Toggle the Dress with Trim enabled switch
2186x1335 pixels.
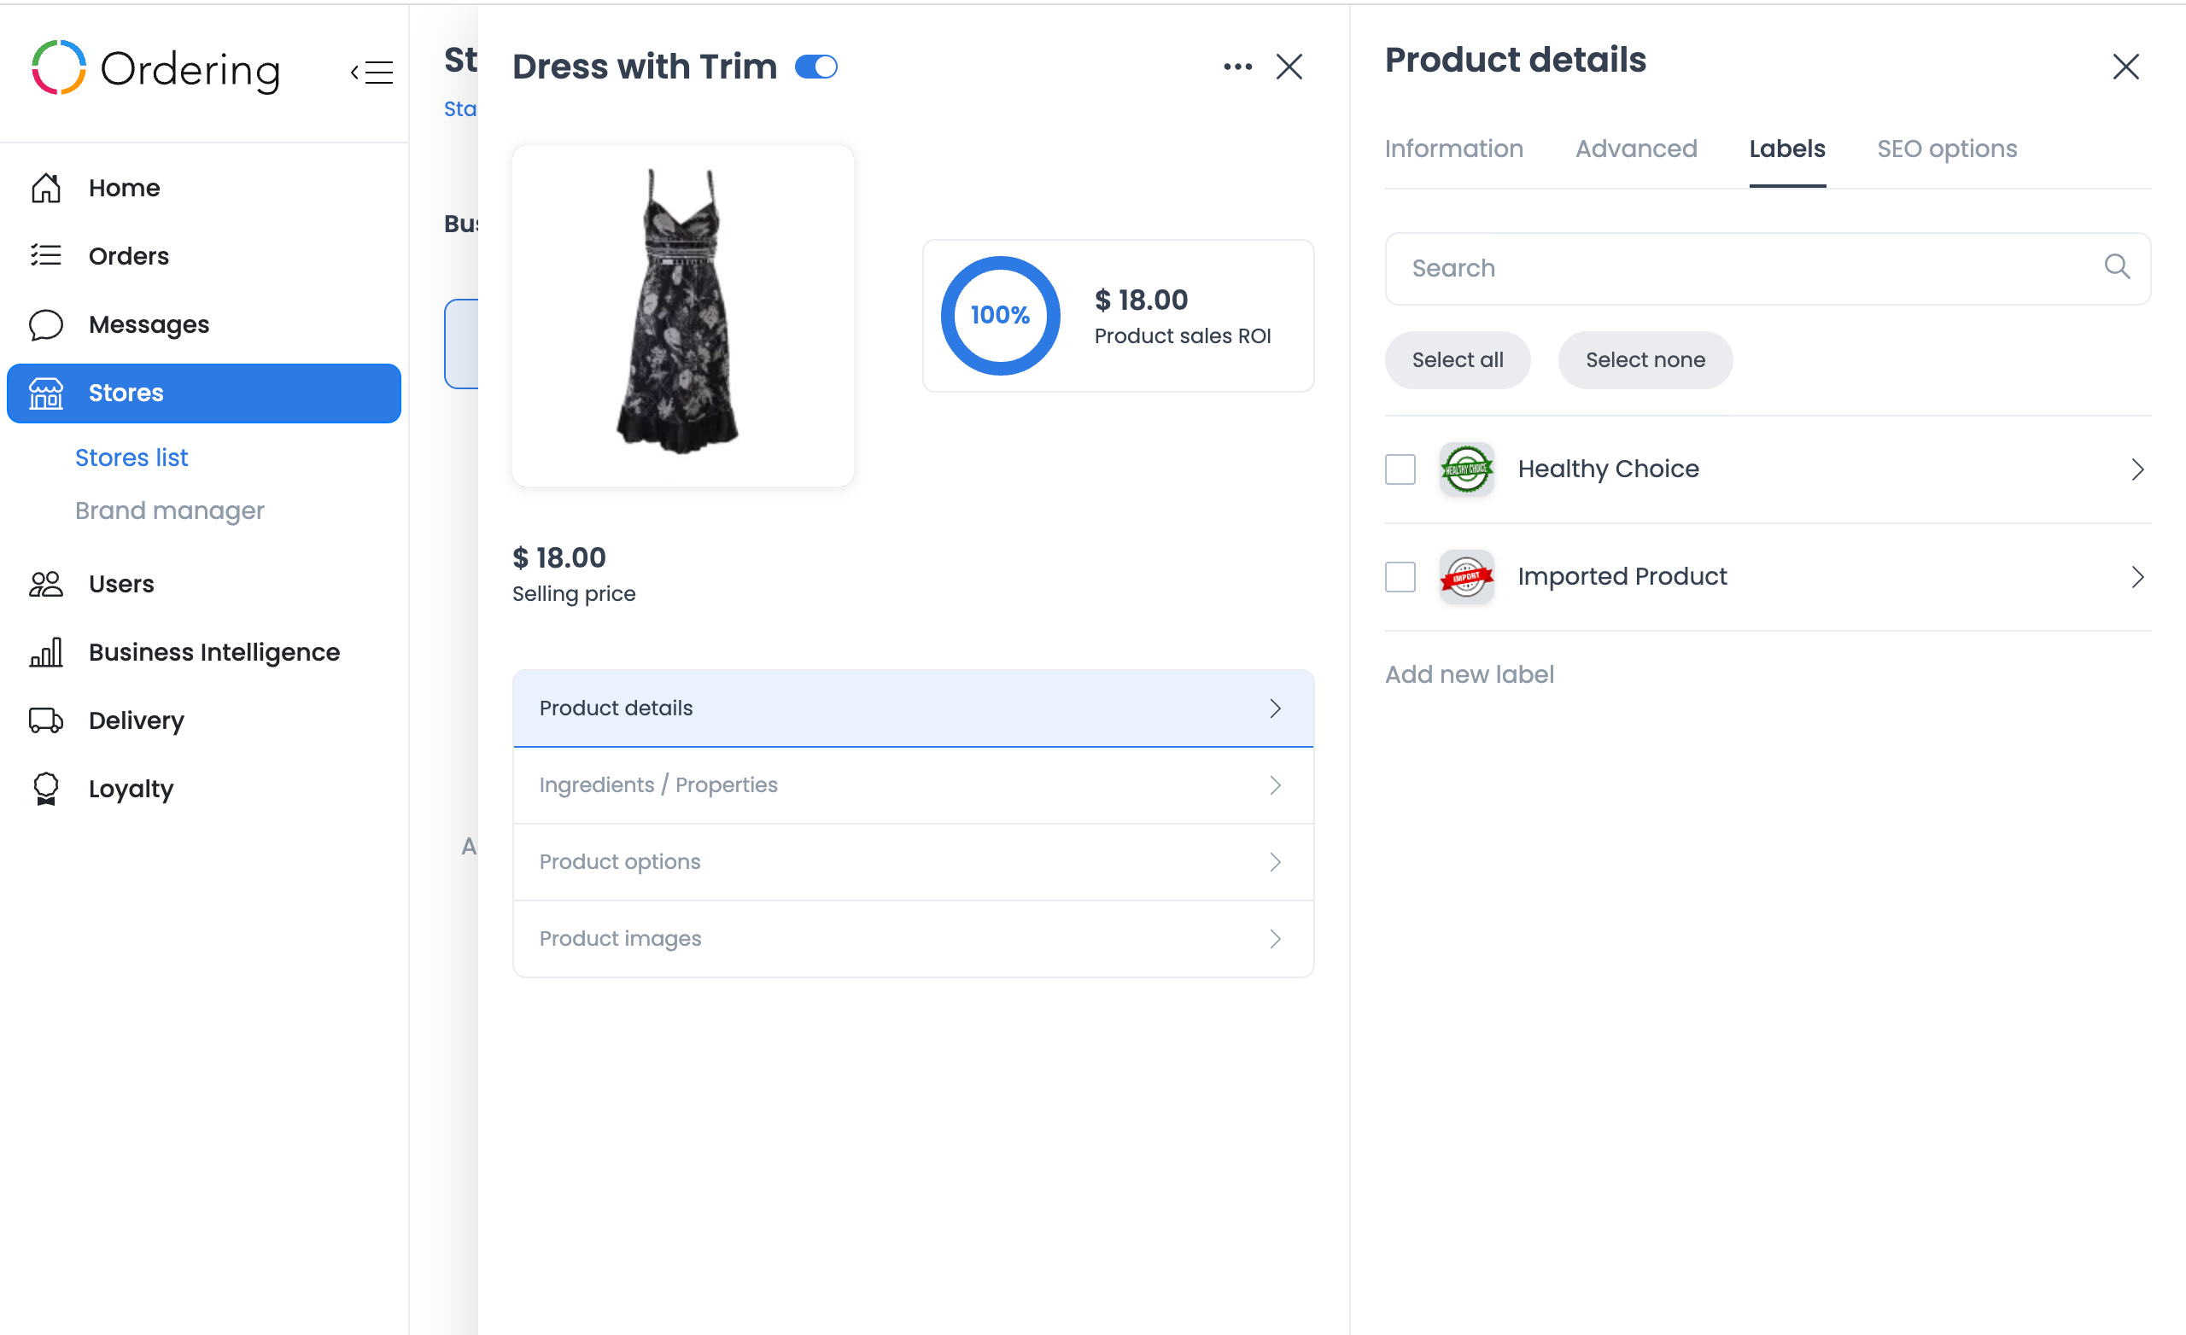(x=816, y=67)
